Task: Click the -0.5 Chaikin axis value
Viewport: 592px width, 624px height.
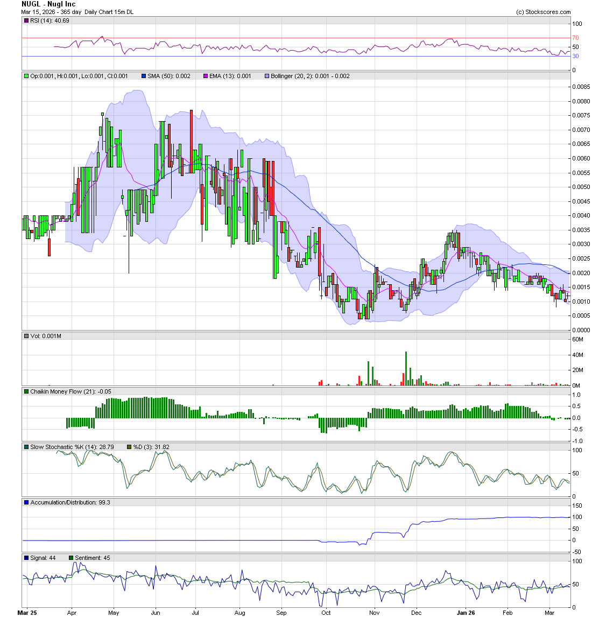Action: [577, 430]
